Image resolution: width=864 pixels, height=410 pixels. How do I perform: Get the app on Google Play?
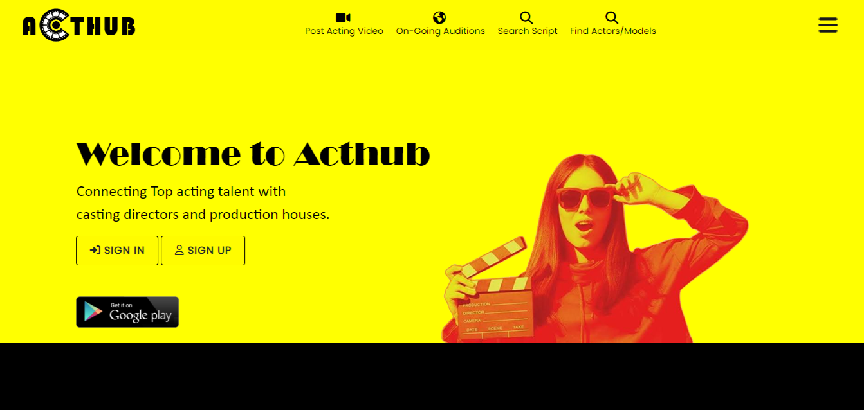127,312
